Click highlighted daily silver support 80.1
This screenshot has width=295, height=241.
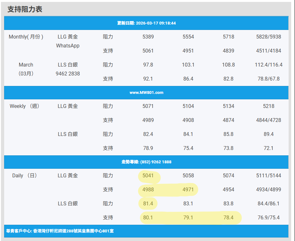click(x=148, y=218)
